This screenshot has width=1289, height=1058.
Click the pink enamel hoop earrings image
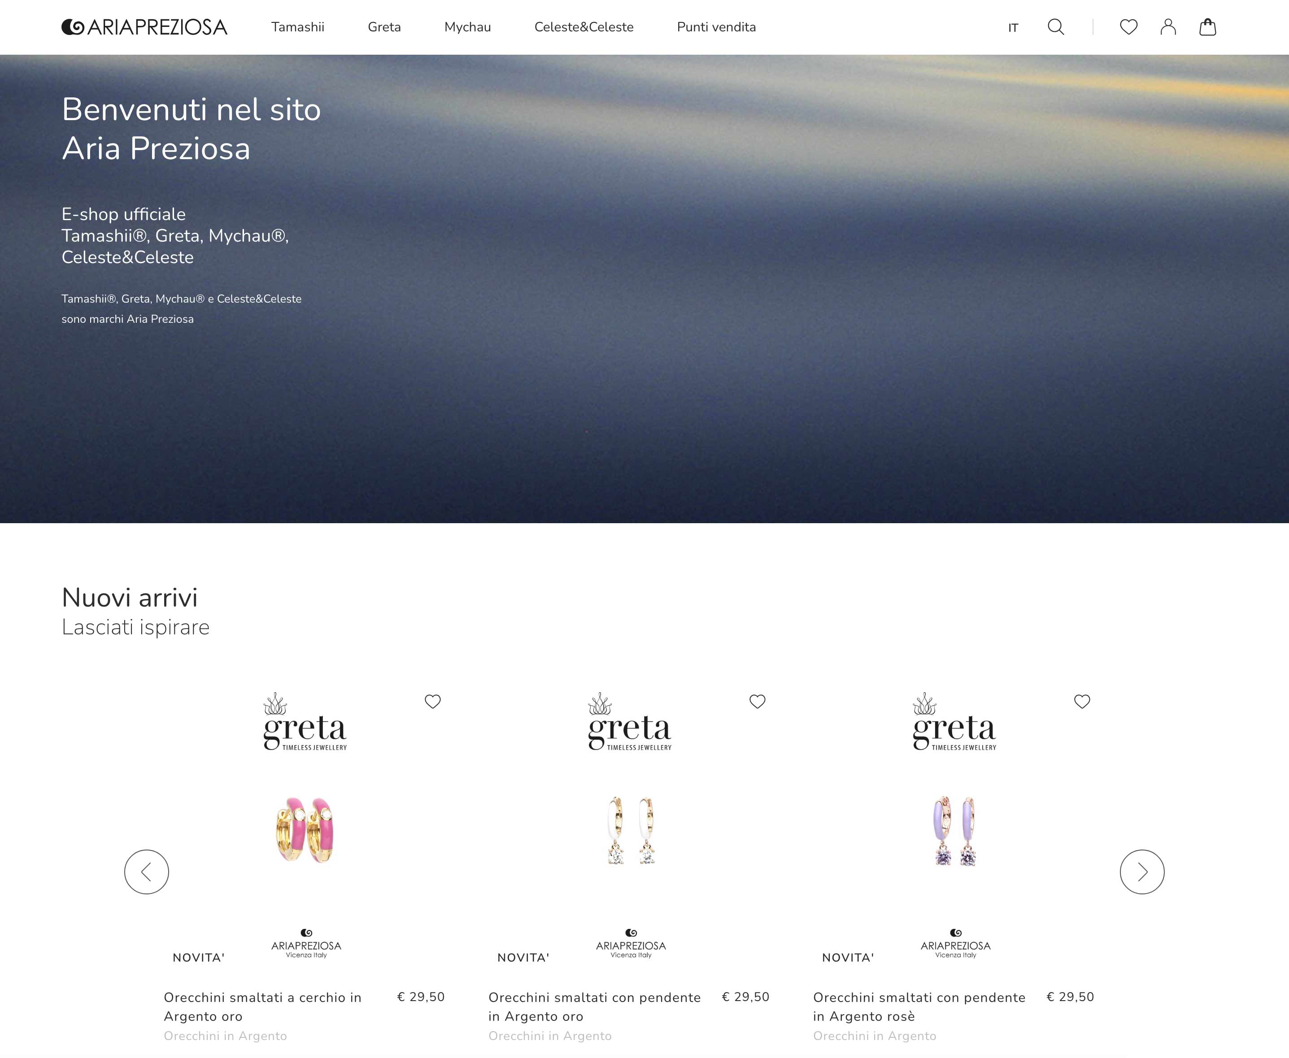coord(305,830)
